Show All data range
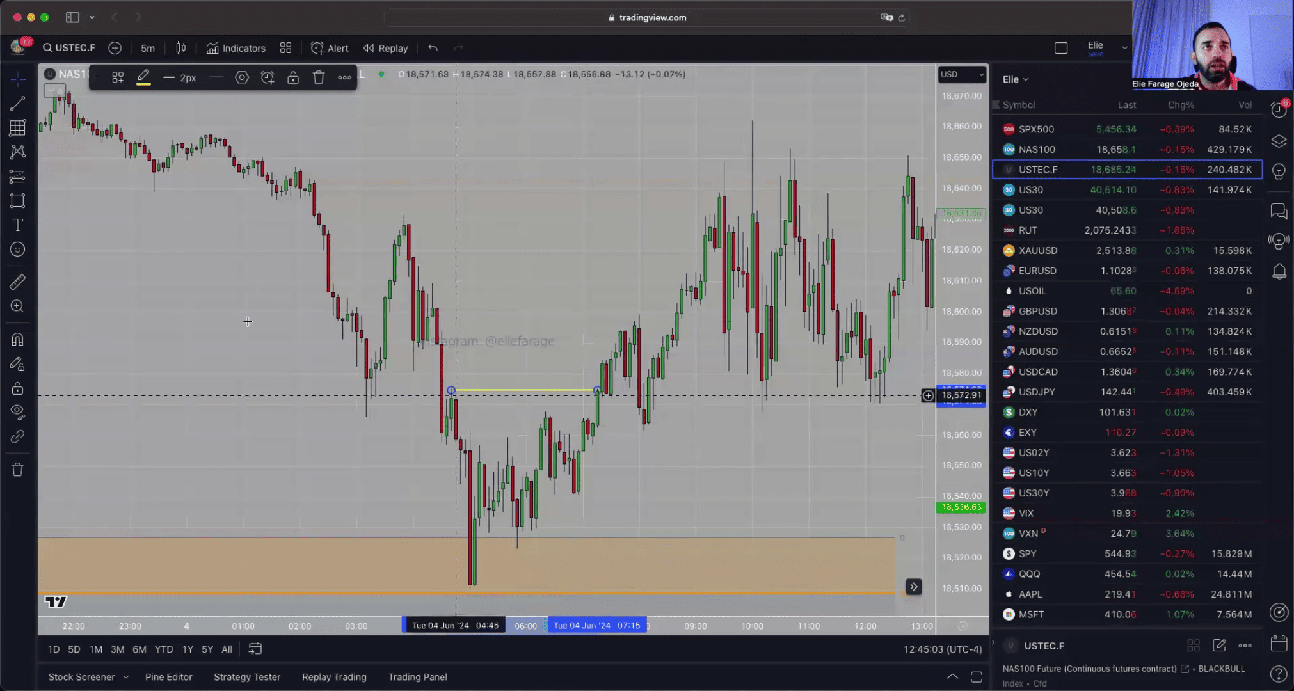Image resolution: width=1294 pixels, height=691 pixels. (227, 649)
